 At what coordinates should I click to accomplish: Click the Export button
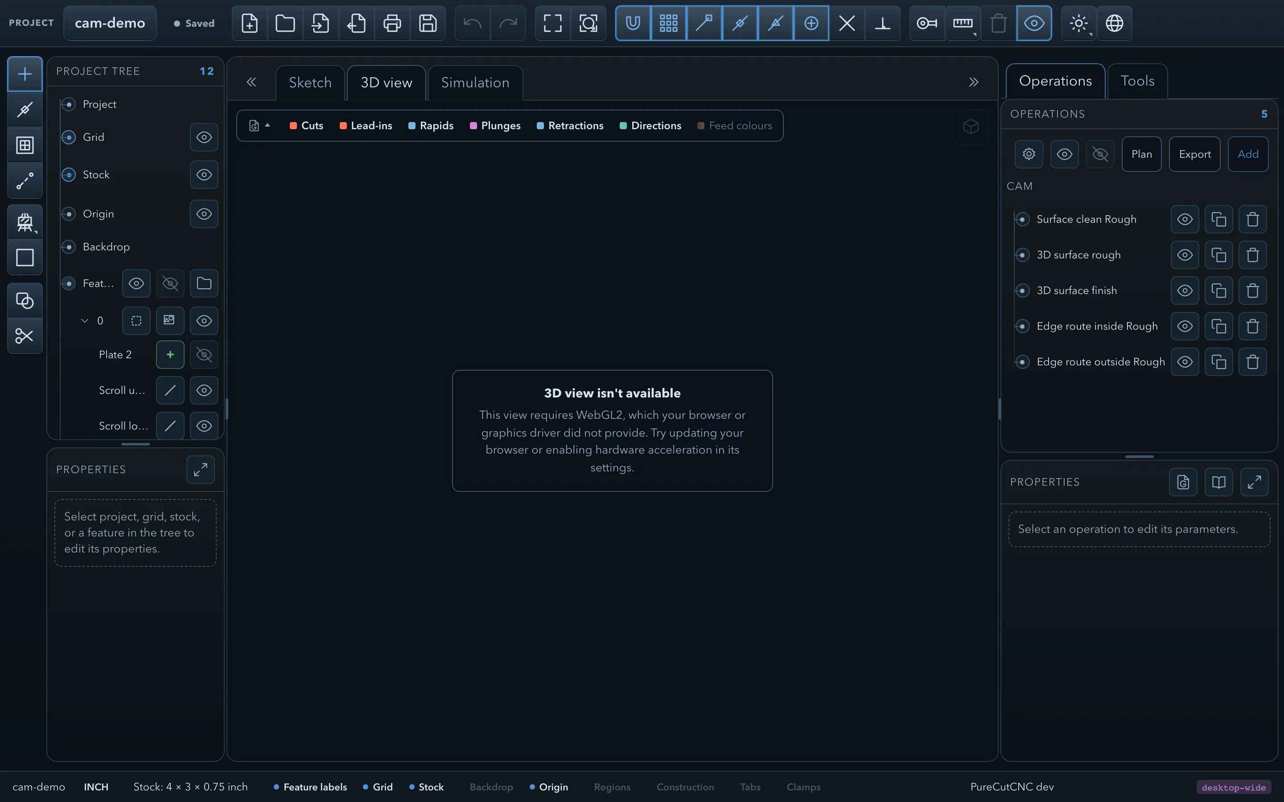click(x=1195, y=154)
